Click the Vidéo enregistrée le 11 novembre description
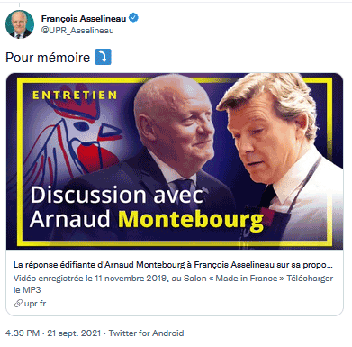352x347 pixels. [x=149, y=279]
